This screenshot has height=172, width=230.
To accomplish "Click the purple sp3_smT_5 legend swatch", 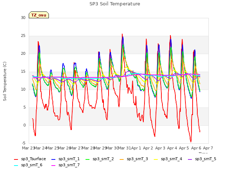I will point(190,159).
